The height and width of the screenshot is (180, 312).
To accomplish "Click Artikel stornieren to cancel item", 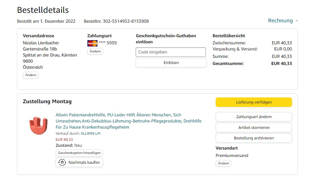I will [x=254, y=128].
